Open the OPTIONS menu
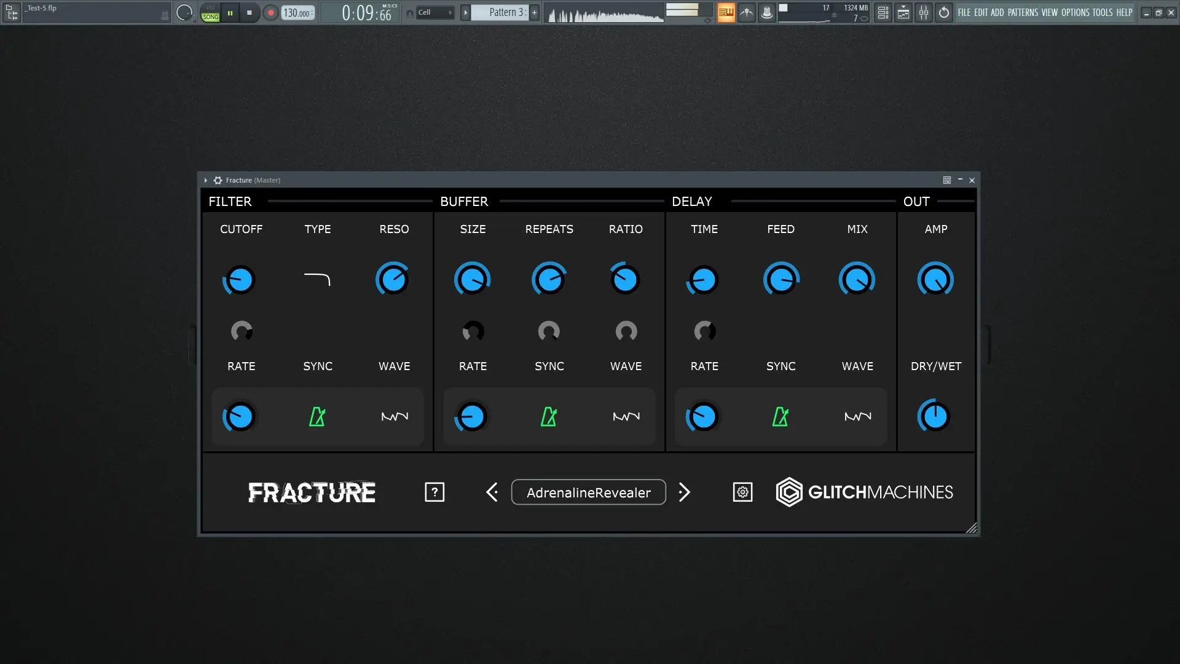1180x664 pixels. [1075, 12]
